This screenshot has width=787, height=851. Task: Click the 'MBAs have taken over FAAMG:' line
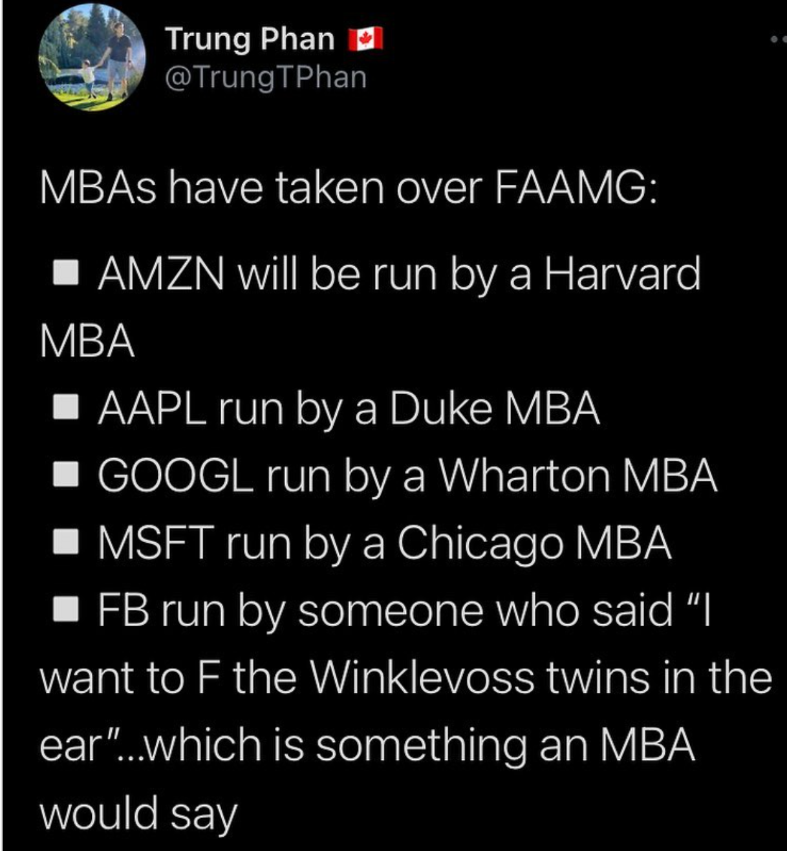tap(348, 189)
